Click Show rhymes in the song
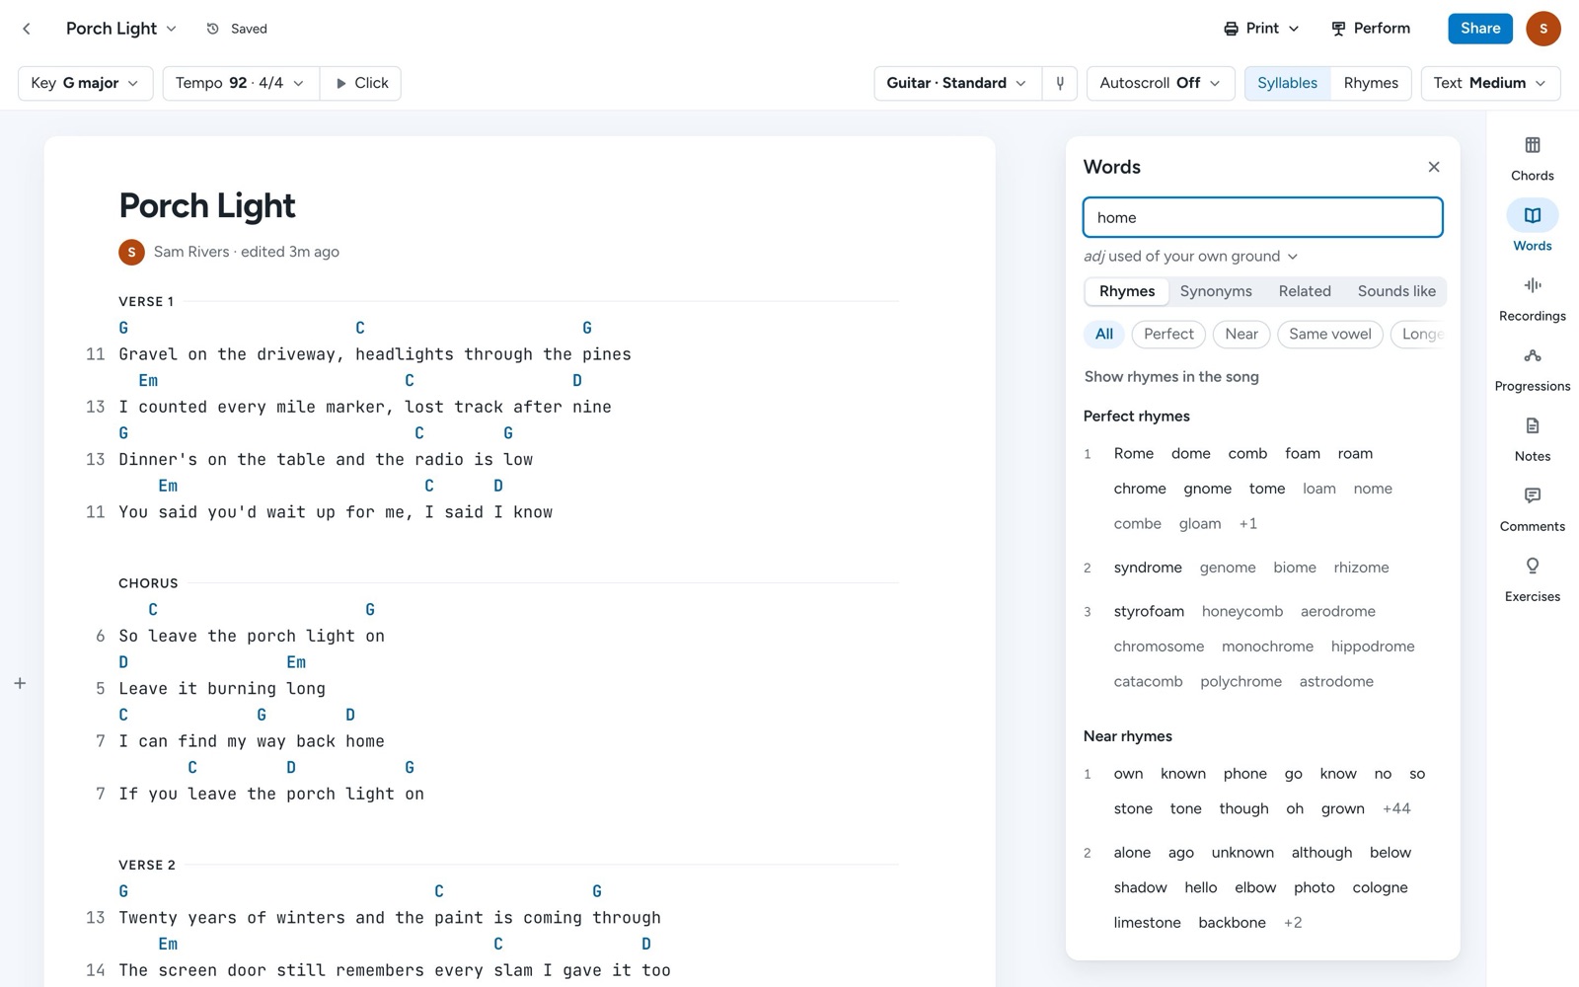 1170,377
